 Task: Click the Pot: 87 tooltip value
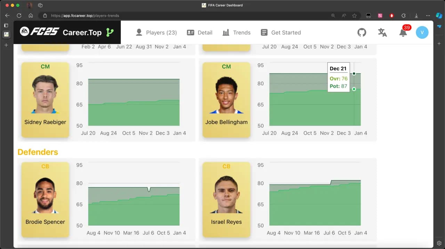point(339,86)
